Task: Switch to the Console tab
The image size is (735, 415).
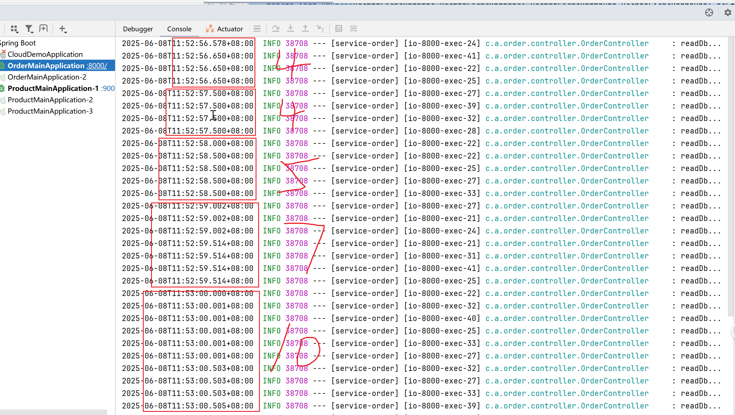Action: pyautogui.click(x=179, y=29)
